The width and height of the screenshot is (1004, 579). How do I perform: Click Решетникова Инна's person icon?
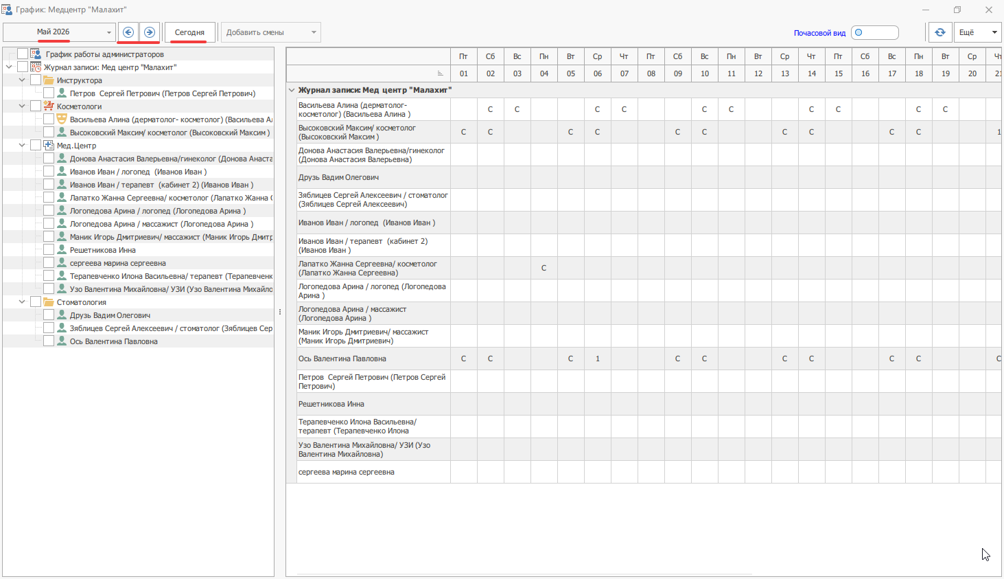(x=62, y=250)
